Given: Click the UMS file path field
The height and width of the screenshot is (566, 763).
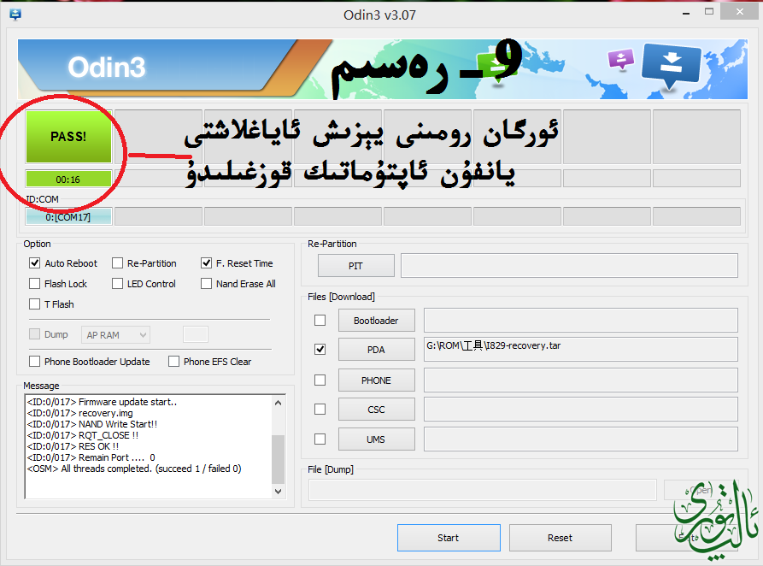Looking at the screenshot, I should pos(580,439).
